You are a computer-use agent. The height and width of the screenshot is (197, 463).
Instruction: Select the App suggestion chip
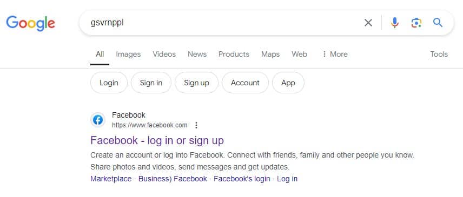tap(288, 83)
